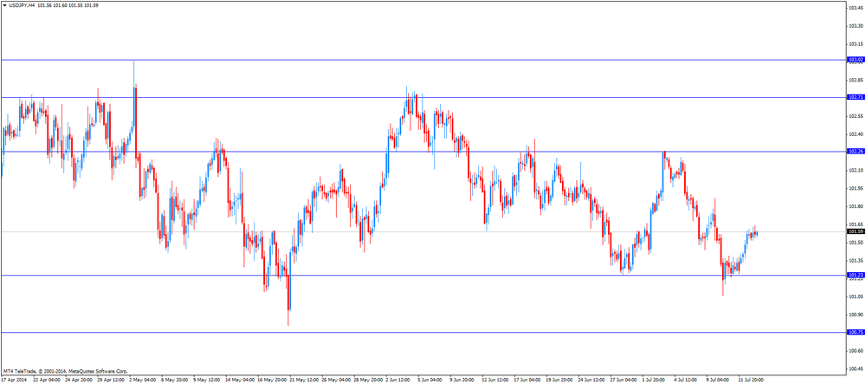Select the 103.02 horizontal line price tag
Screen dimensions: 866x384
point(856,59)
